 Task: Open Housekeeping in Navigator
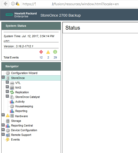(x=24, y=106)
